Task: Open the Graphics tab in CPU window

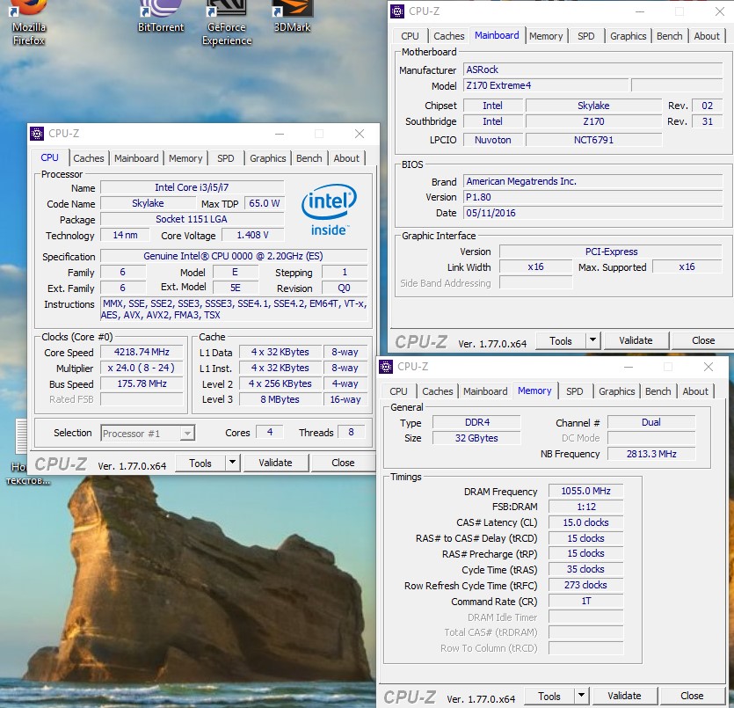Action: pos(267,158)
